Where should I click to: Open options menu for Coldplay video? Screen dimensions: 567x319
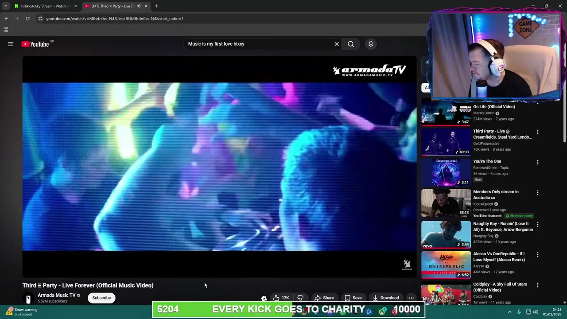coord(538,285)
